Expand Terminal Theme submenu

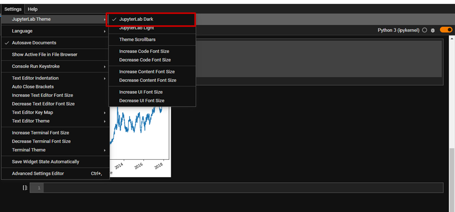pyautogui.click(x=56, y=150)
